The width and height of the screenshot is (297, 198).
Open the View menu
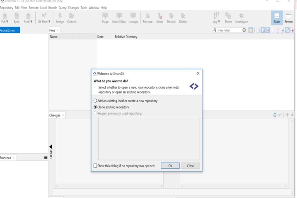[24, 8]
